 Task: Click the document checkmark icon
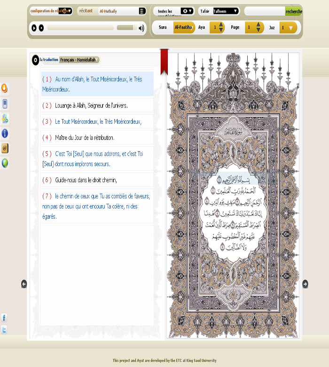click(5, 119)
